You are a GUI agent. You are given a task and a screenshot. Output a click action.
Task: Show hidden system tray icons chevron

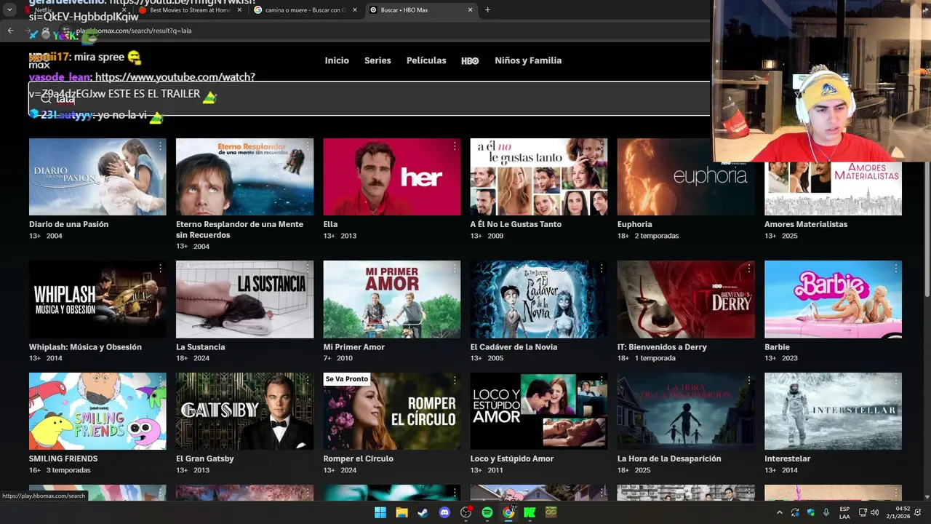pos(780,512)
